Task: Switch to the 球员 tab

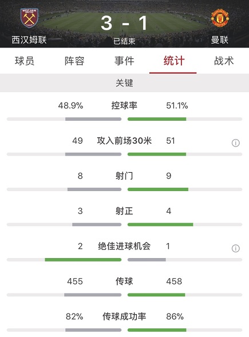Action: point(25,61)
